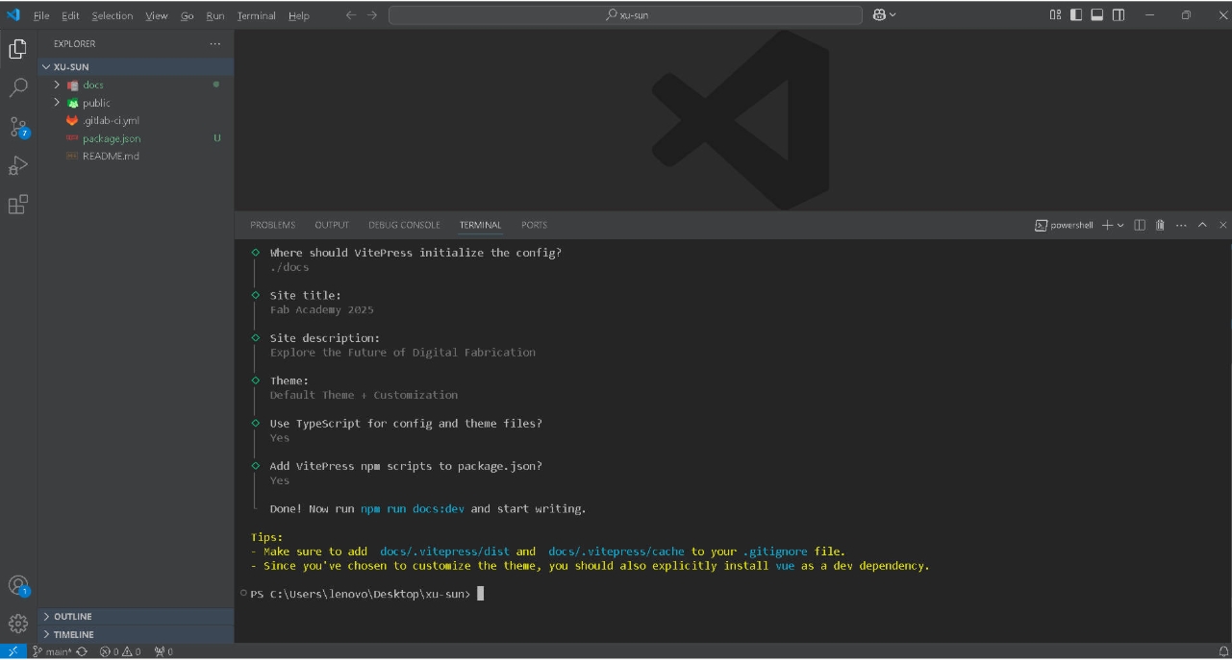Open the Go menu

(x=188, y=15)
